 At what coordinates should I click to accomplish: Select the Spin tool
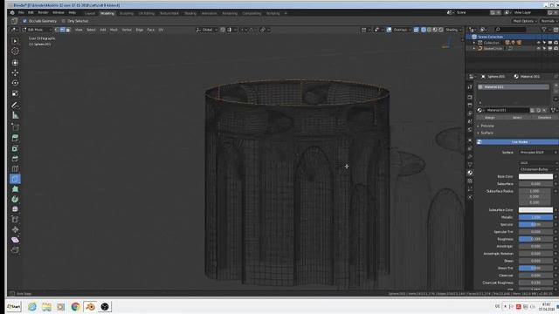tap(15, 199)
